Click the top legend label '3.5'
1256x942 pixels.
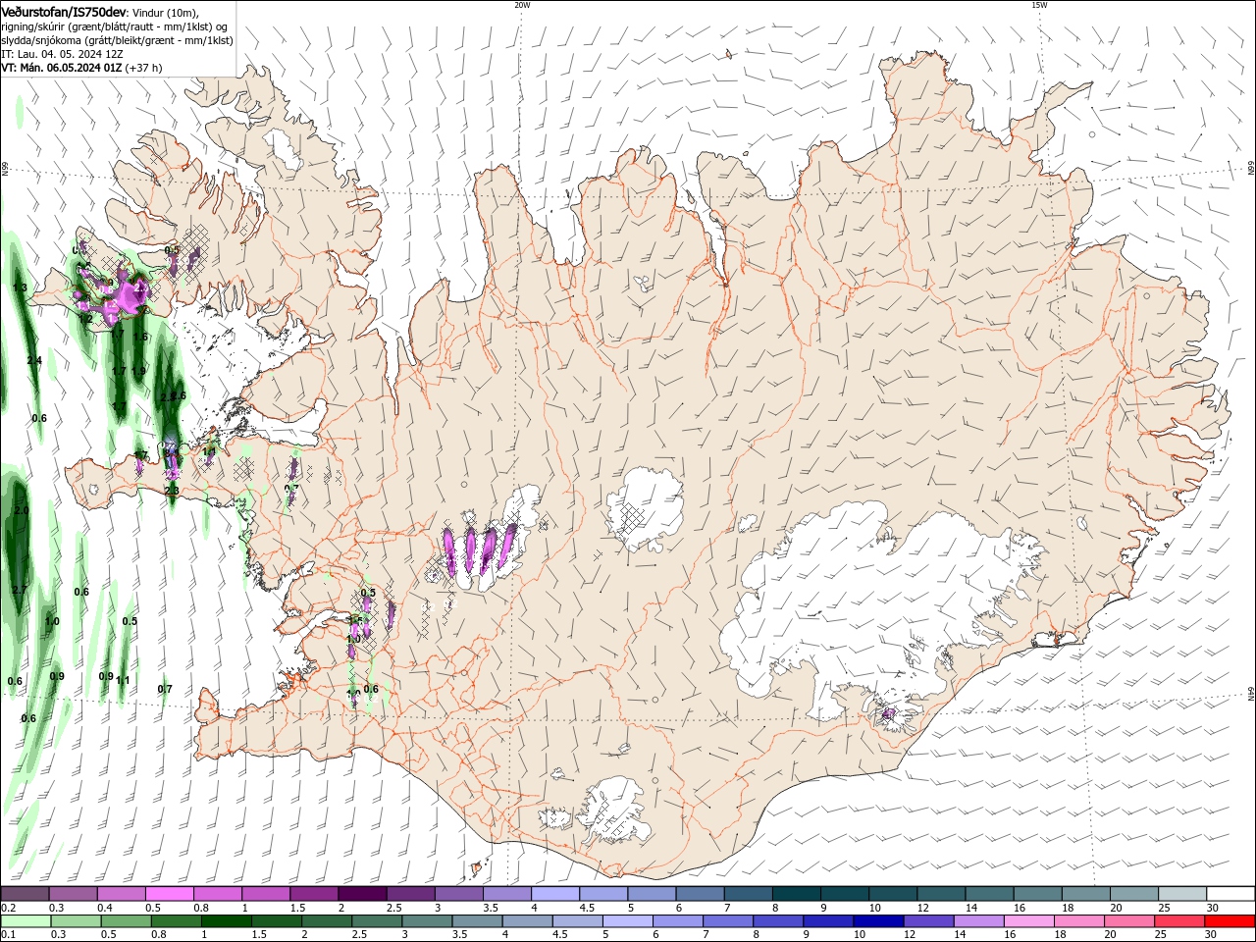click(x=490, y=908)
